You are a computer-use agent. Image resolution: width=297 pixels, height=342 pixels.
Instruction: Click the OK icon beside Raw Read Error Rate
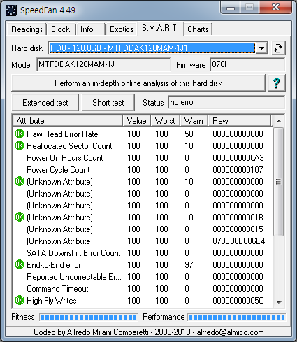(x=20, y=134)
